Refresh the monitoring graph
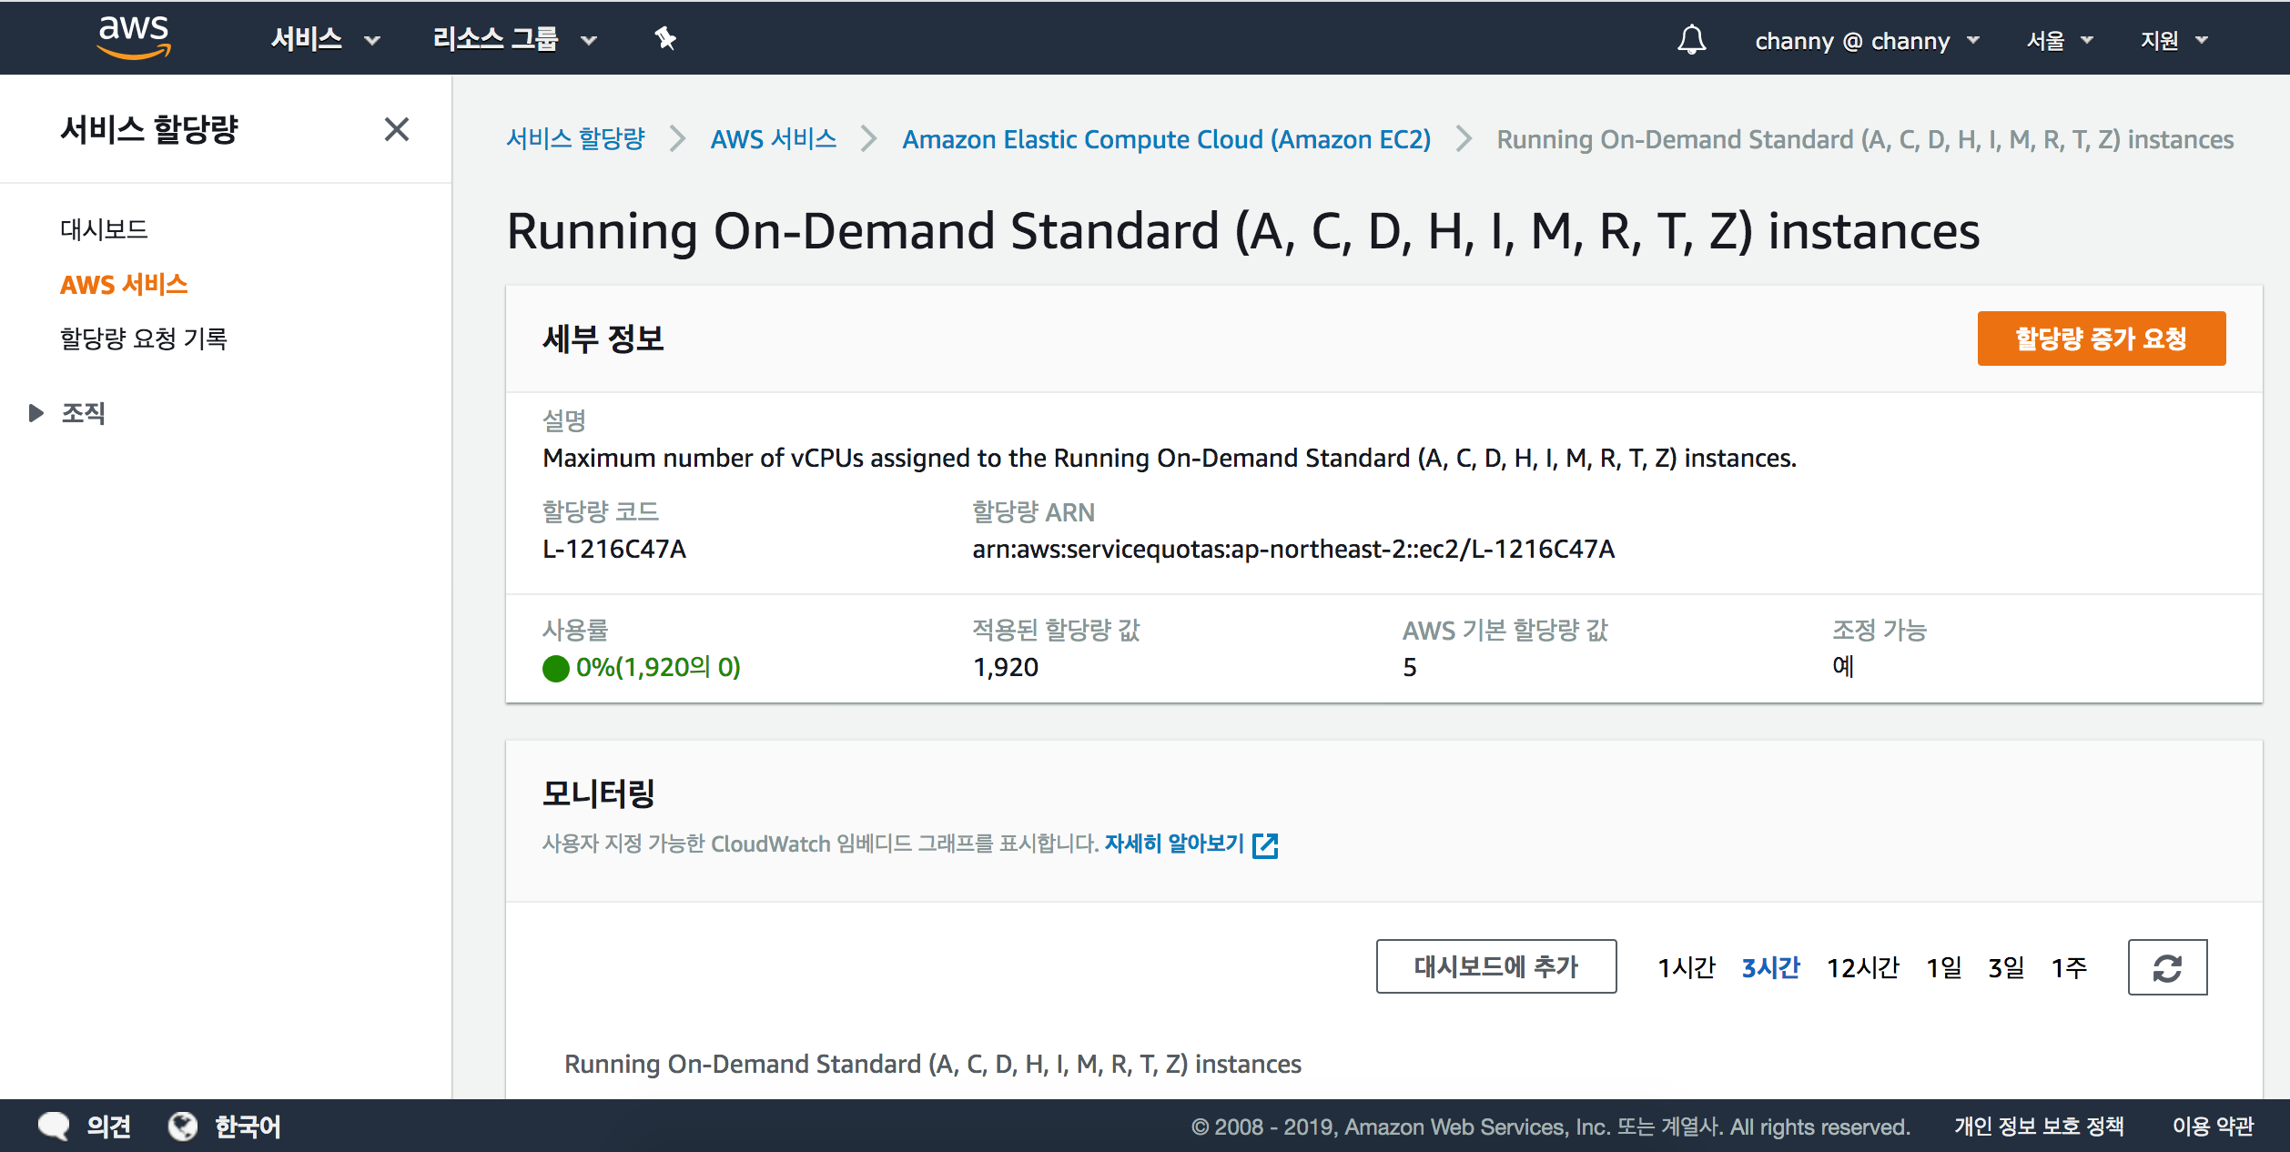The height and width of the screenshot is (1152, 2290). click(2166, 967)
